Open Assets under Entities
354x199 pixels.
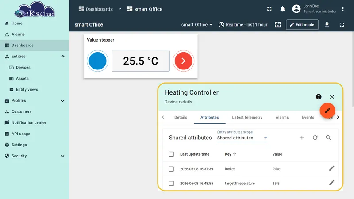click(x=35, y=79)
